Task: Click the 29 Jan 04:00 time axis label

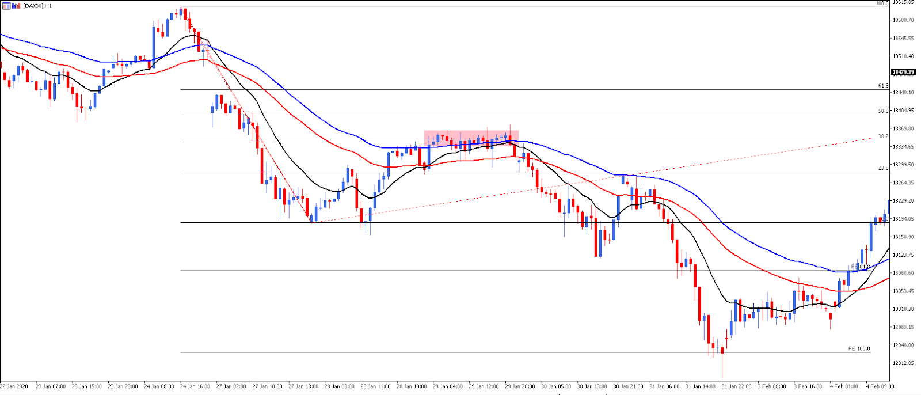Action: click(x=448, y=386)
